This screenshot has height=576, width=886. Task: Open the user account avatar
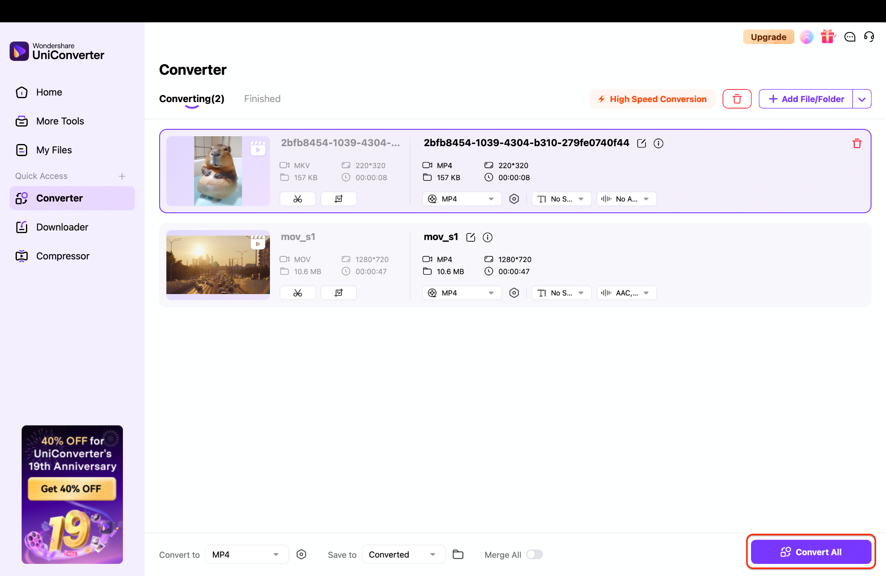coord(806,37)
